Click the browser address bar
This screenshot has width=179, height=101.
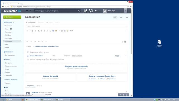[x=69, y=7]
